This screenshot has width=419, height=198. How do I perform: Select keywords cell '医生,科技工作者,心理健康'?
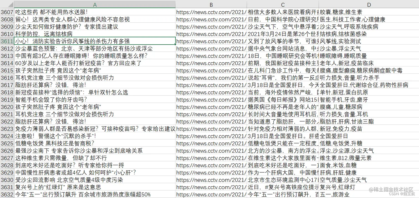(369, 19)
